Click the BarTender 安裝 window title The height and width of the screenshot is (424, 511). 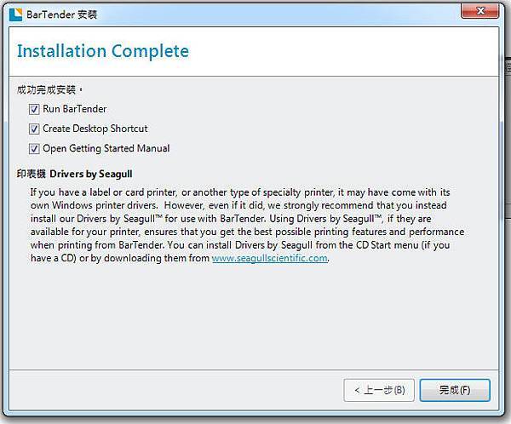[61, 14]
